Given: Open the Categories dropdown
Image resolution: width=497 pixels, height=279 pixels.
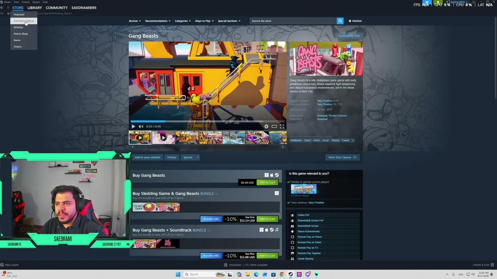Looking at the screenshot, I should (182, 21).
